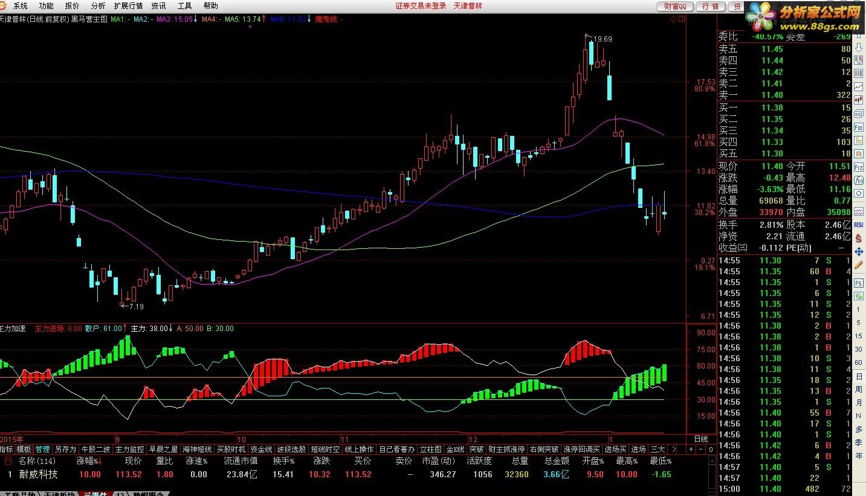Click the line chart trend icon
866x496 pixels.
859,86
